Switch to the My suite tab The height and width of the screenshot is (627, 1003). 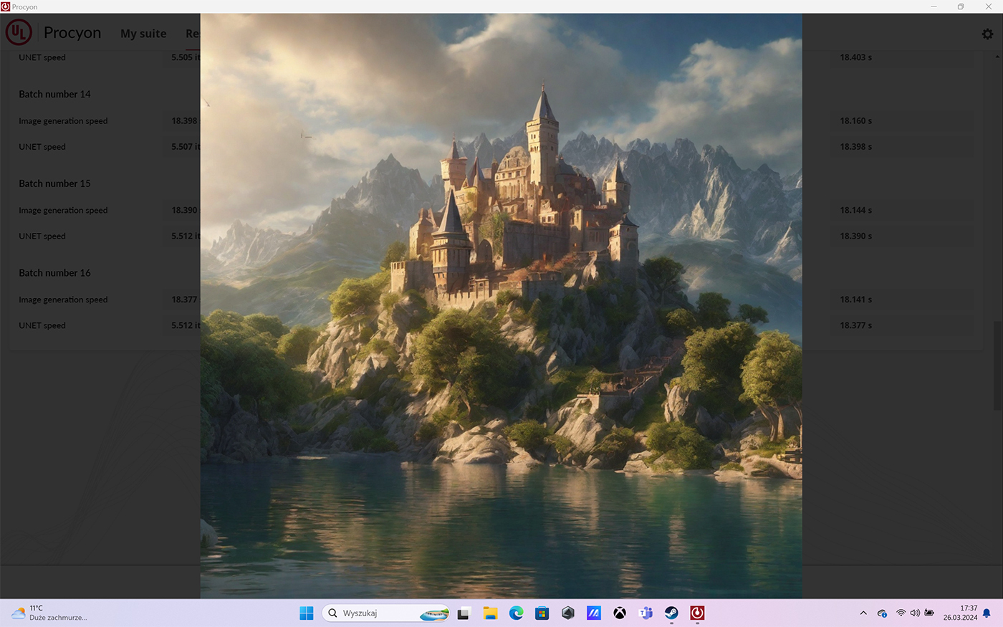[143, 34]
